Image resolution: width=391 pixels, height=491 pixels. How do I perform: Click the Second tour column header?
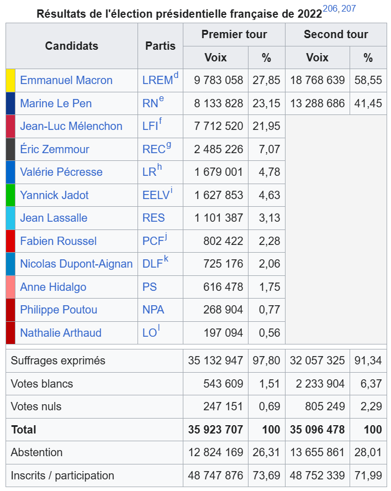(x=336, y=34)
